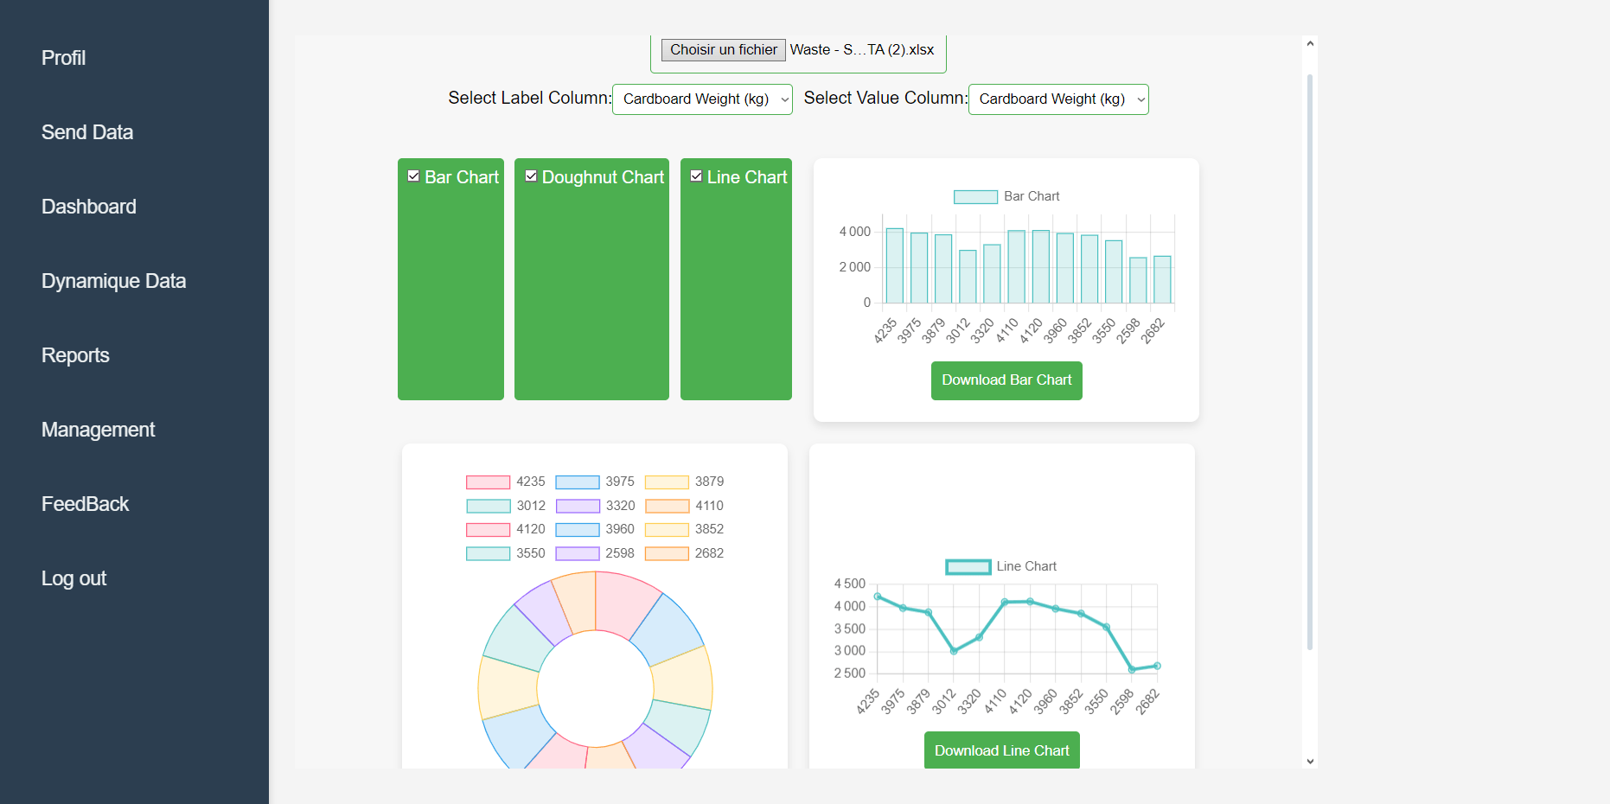The height and width of the screenshot is (804, 1610).
Task: Toggle the Bar Chart checkbox
Action: [x=413, y=176]
